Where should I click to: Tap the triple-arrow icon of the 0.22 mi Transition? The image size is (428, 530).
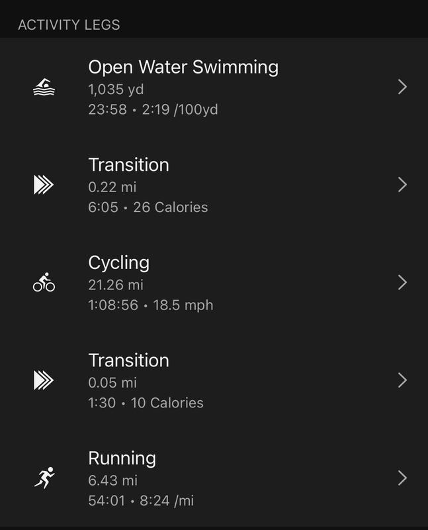44,185
